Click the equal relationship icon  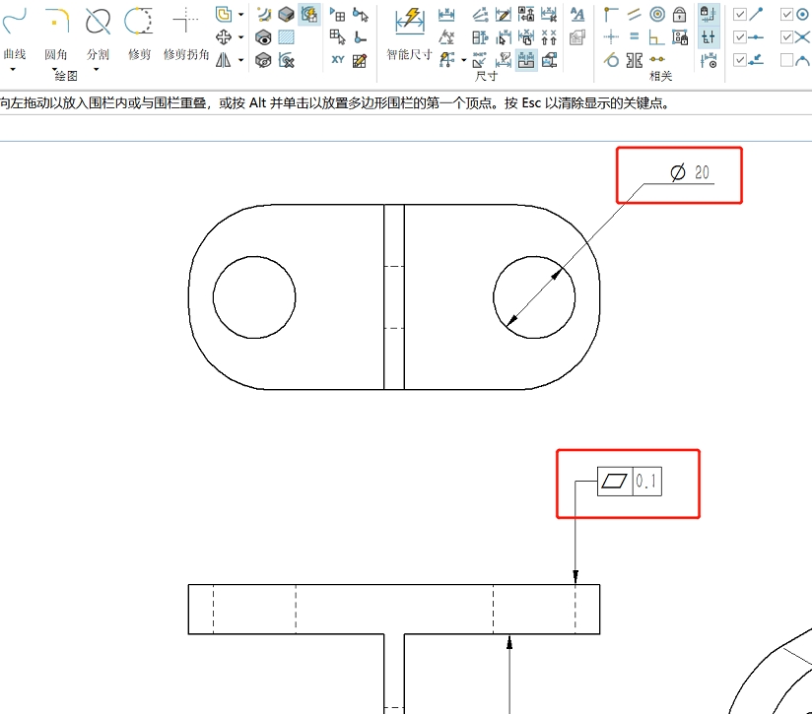click(x=635, y=36)
